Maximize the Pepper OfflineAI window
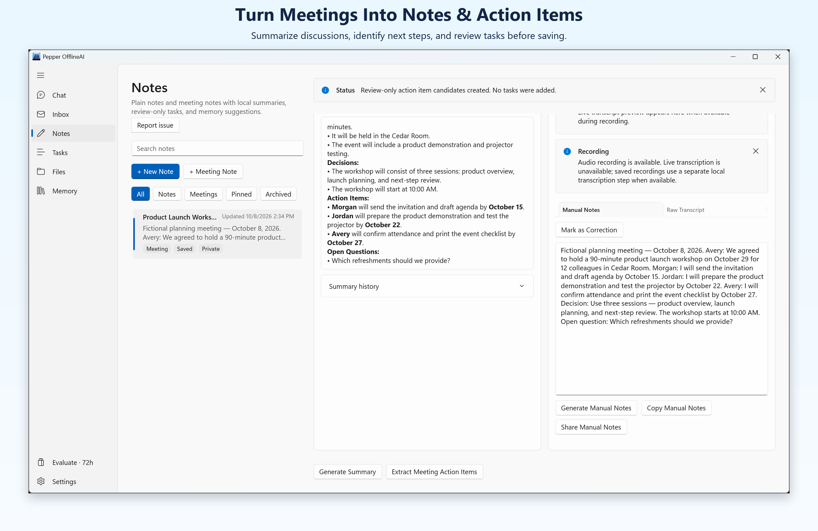818x531 pixels. tap(755, 56)
